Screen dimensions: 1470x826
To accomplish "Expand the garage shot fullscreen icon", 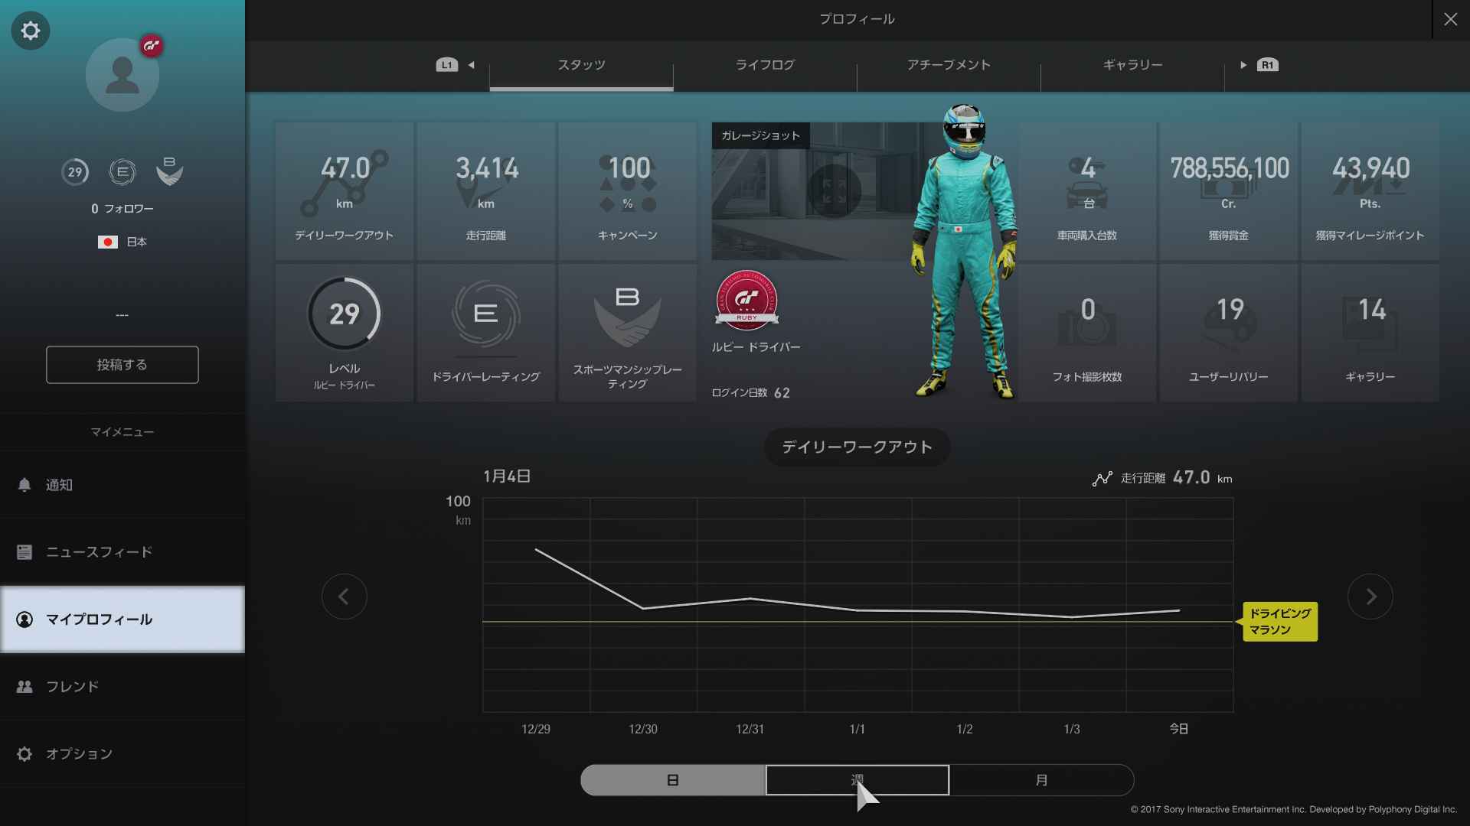I will [x=834, y=191].
